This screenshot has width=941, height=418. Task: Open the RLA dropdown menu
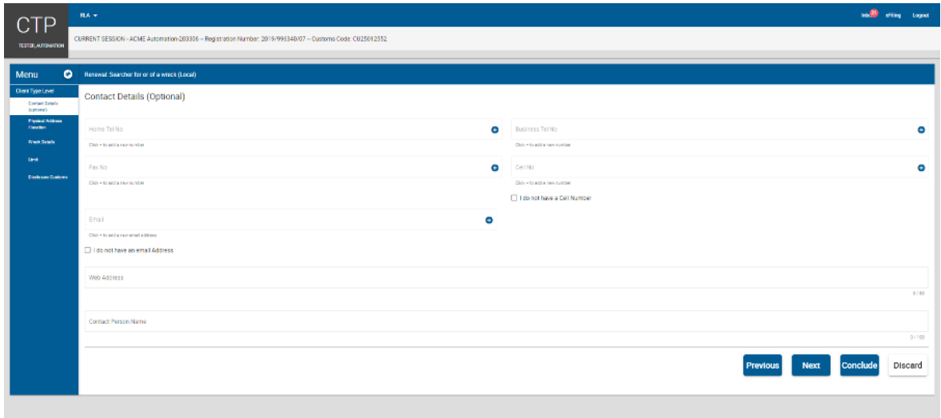(88, 15)
